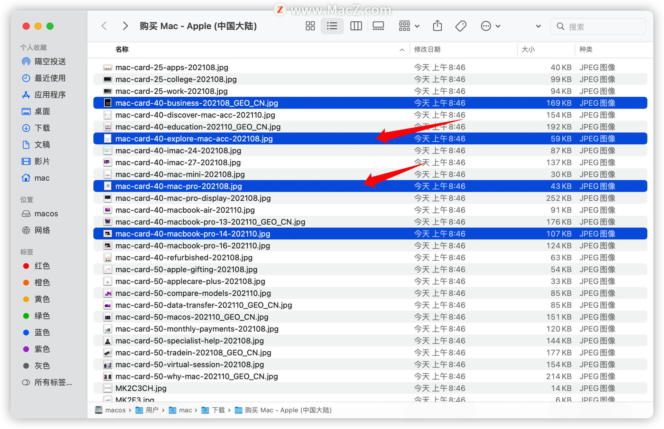Click macos in the path bar

[110, 410]
